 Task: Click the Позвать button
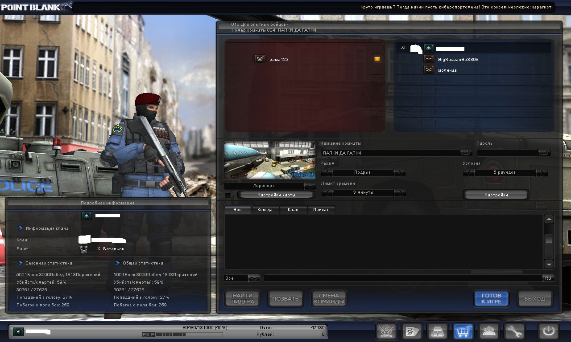tap(285, 299)
